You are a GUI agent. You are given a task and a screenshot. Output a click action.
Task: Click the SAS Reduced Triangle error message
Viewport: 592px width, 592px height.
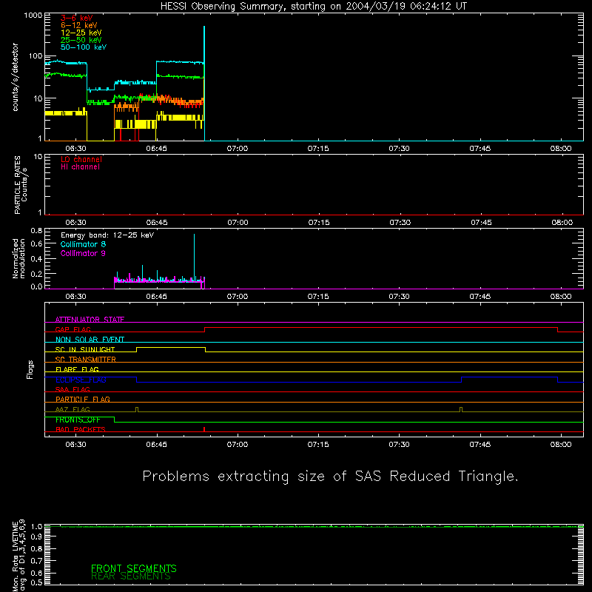[330, 477]
